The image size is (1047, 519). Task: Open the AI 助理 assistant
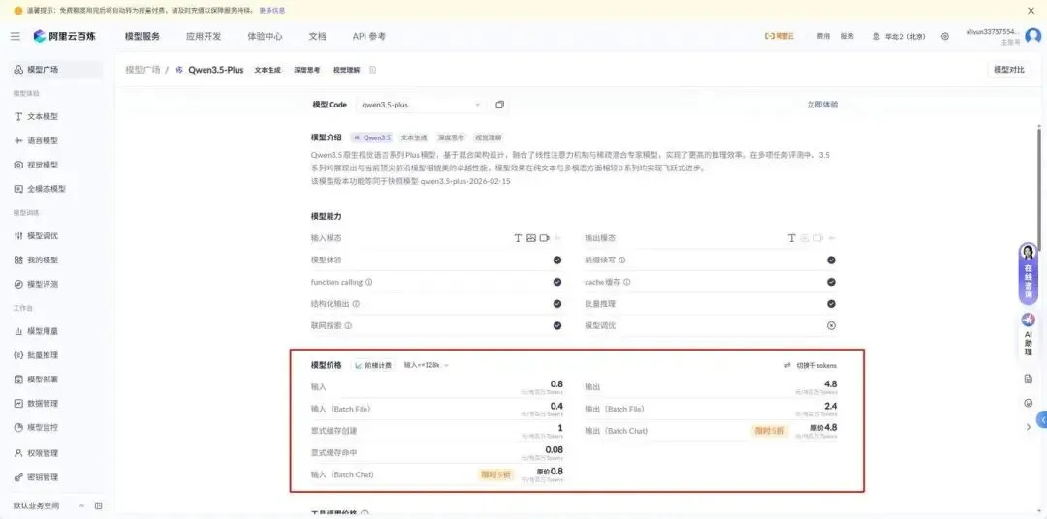tap(1029, 333)
